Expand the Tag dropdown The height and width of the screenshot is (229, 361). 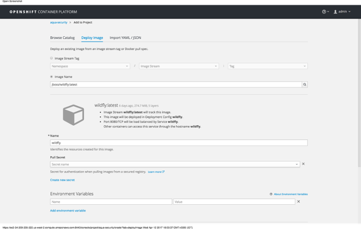tap(267, 66)
